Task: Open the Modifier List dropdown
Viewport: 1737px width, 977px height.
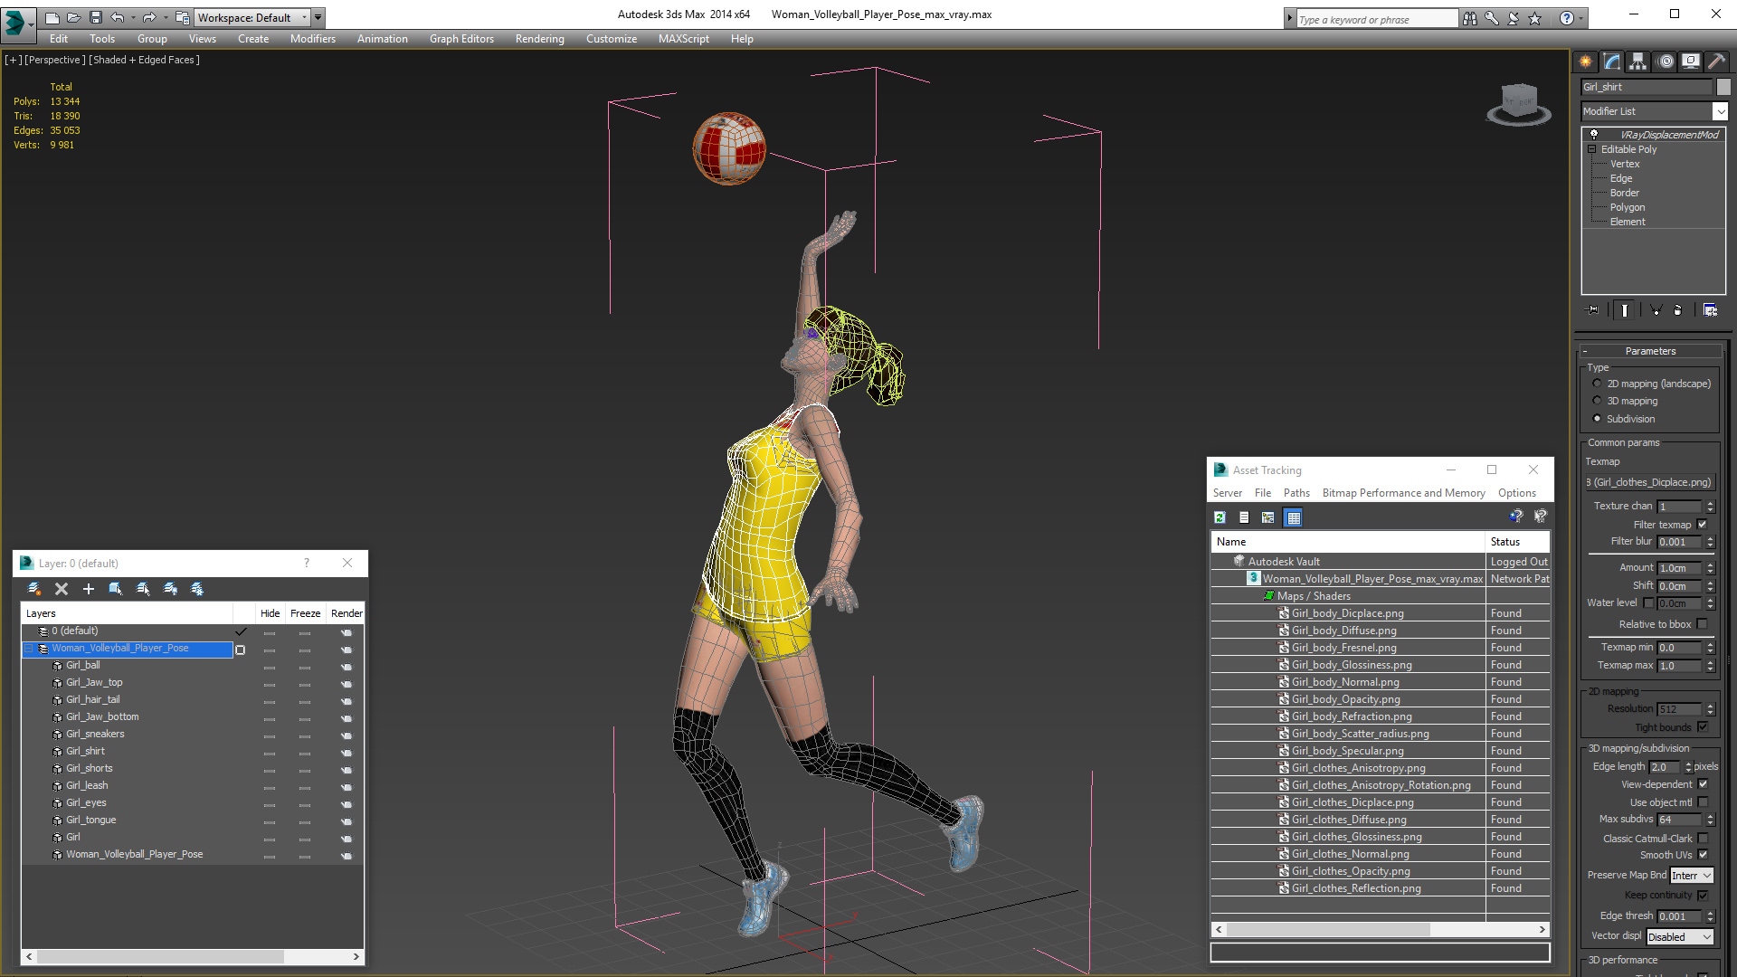Action: (1720, 111)
